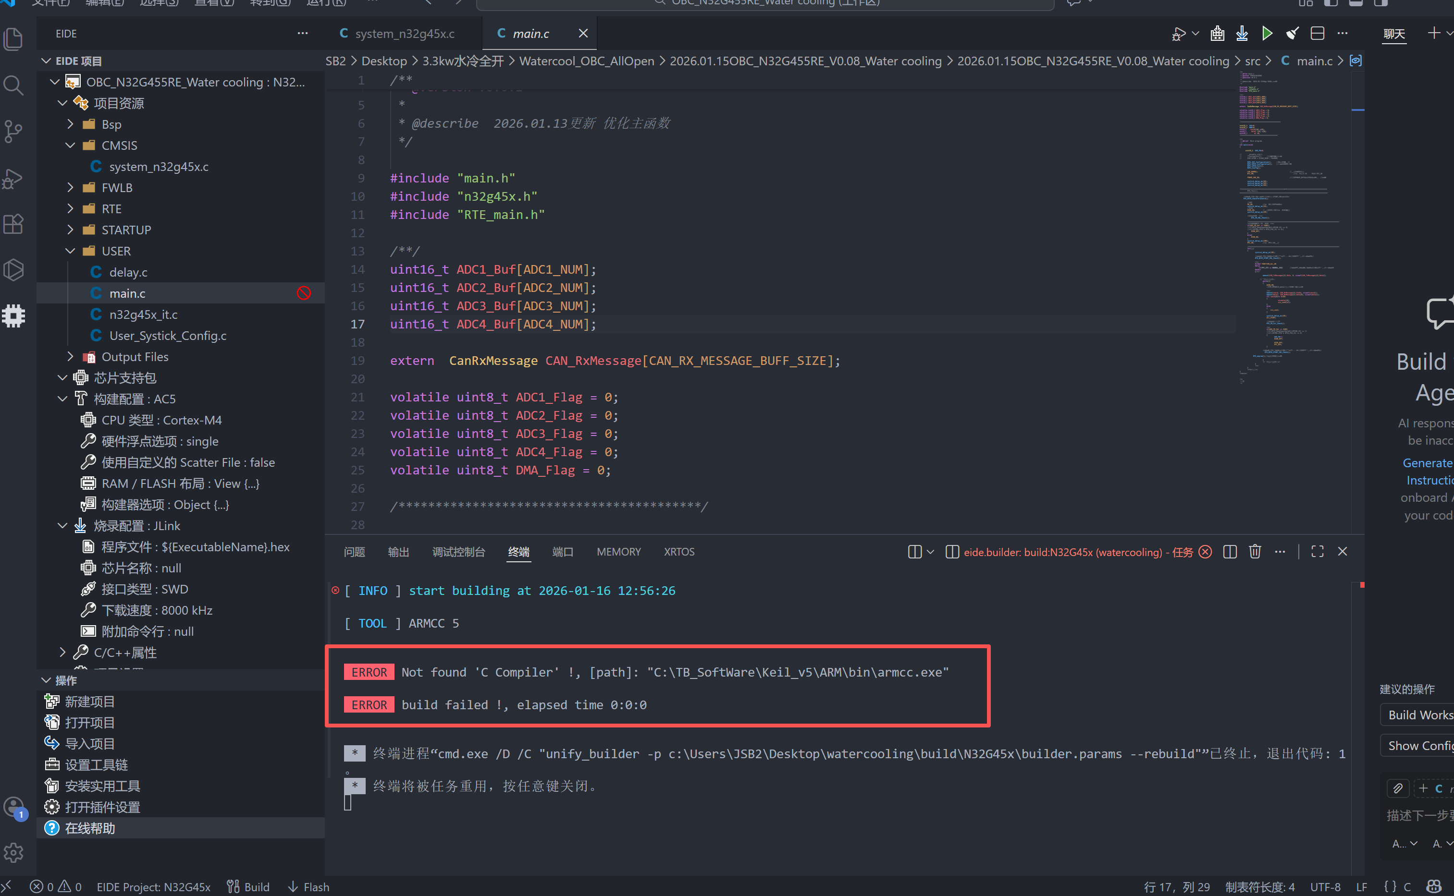Open the Source Control view

[x=13, y=132]
